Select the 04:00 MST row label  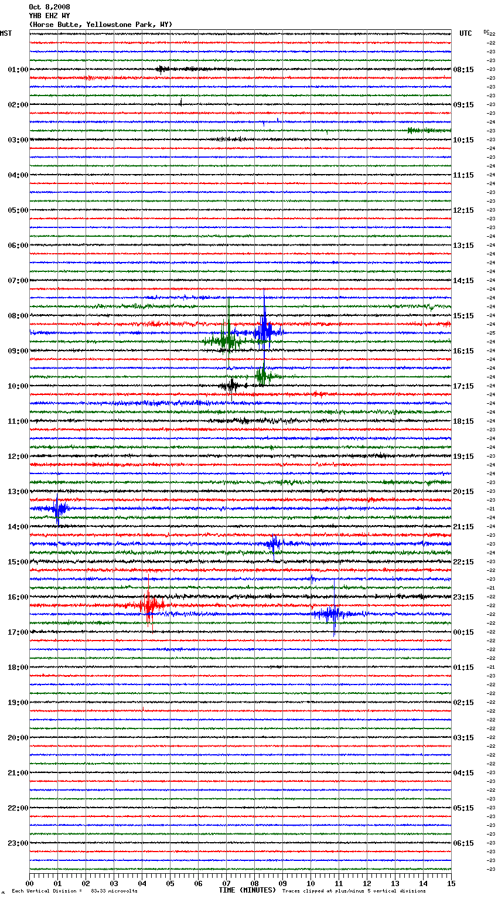click(18, 175)
